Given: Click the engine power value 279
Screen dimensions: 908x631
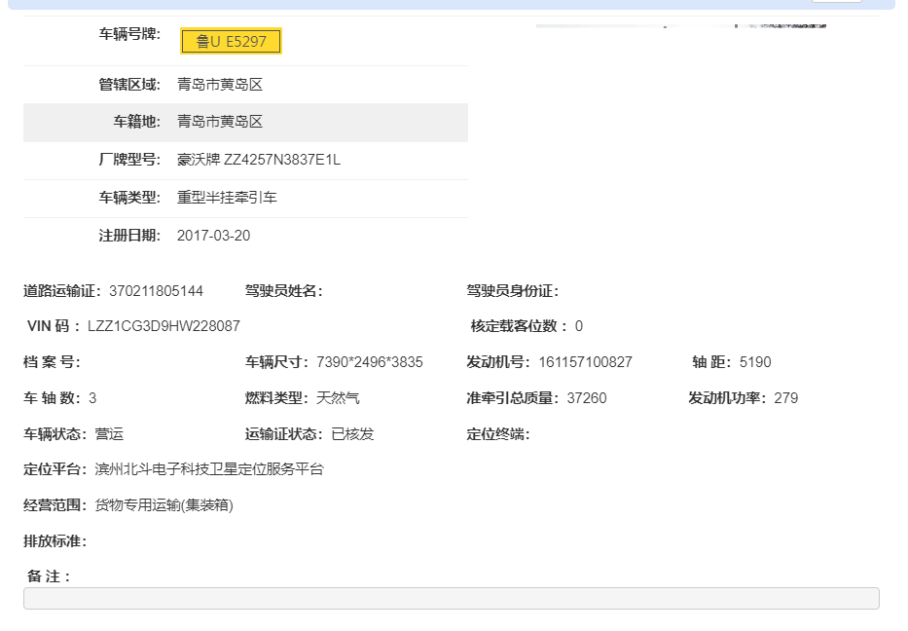Looking at the screenshot, I should click(x=786, y=398).
